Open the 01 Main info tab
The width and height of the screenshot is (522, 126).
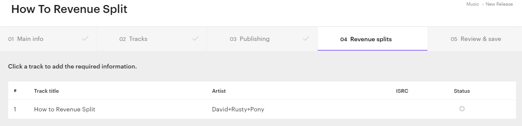point(48,39)
